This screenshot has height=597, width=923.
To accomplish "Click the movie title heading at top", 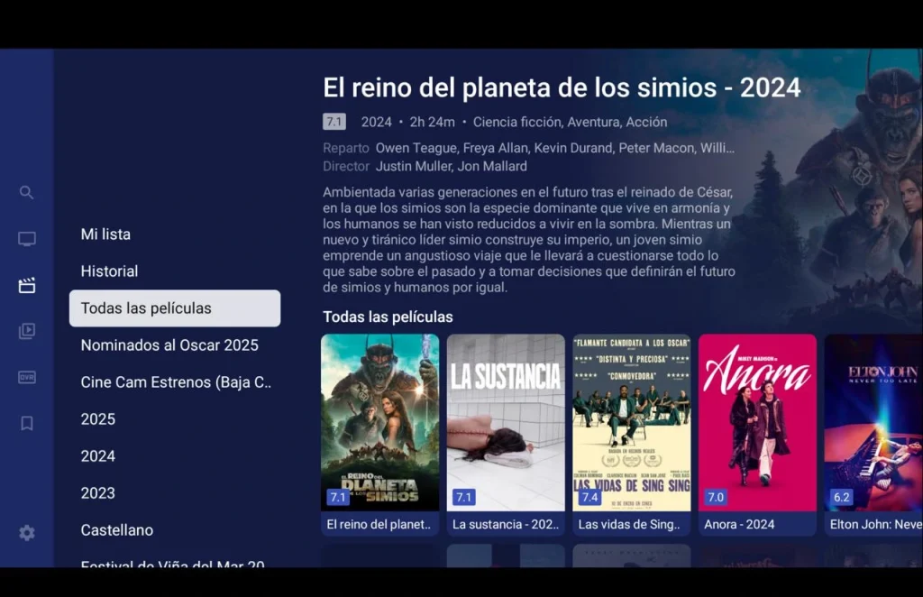I will tap(562, 87).
